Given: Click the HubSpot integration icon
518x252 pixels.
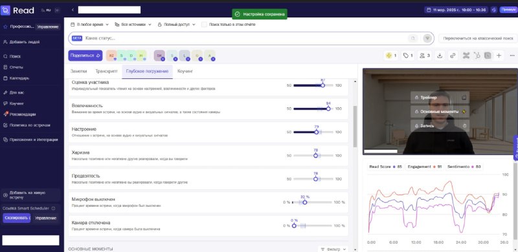Looking at the screenshot, I should pos(477,56).
